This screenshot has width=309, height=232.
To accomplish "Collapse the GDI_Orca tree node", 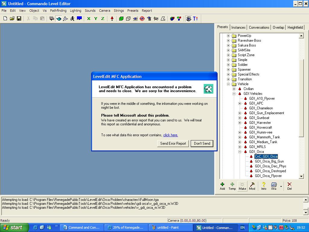I will 240,152.
